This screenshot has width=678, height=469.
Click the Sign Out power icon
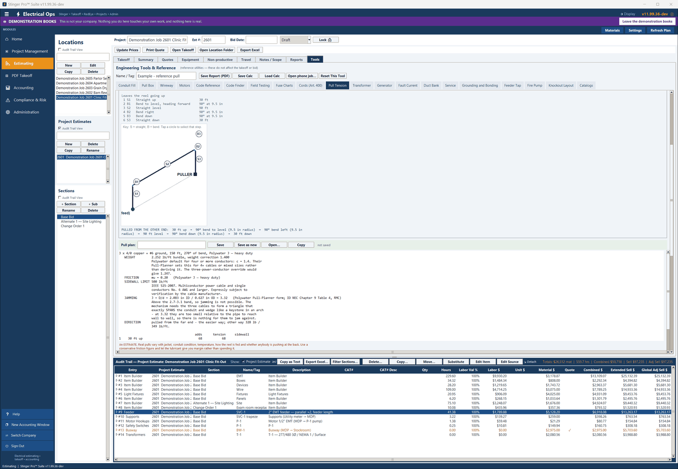click(x=7, y=446)
